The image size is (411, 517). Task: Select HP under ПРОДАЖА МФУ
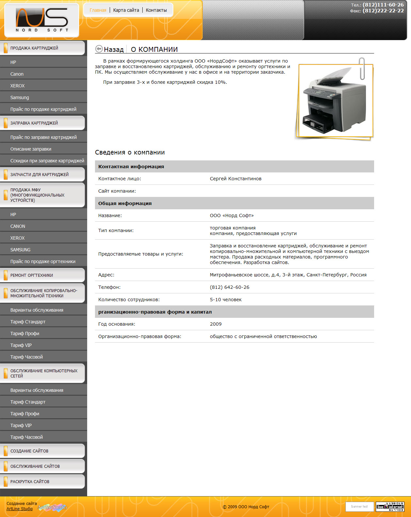pyautogui.click(x=43, y=214)
